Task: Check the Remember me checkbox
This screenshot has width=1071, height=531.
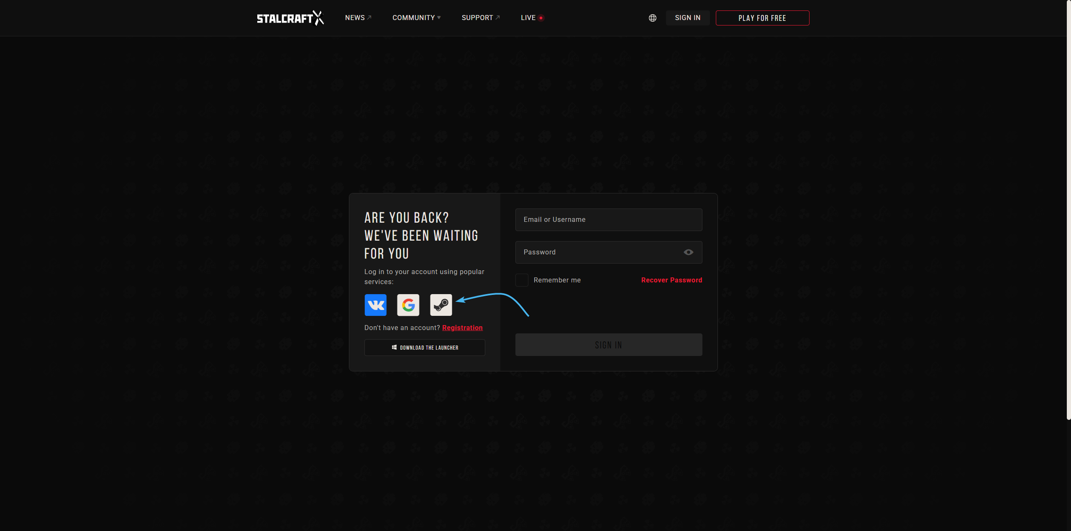Action: pyautogui.click(x=522, y=280)
